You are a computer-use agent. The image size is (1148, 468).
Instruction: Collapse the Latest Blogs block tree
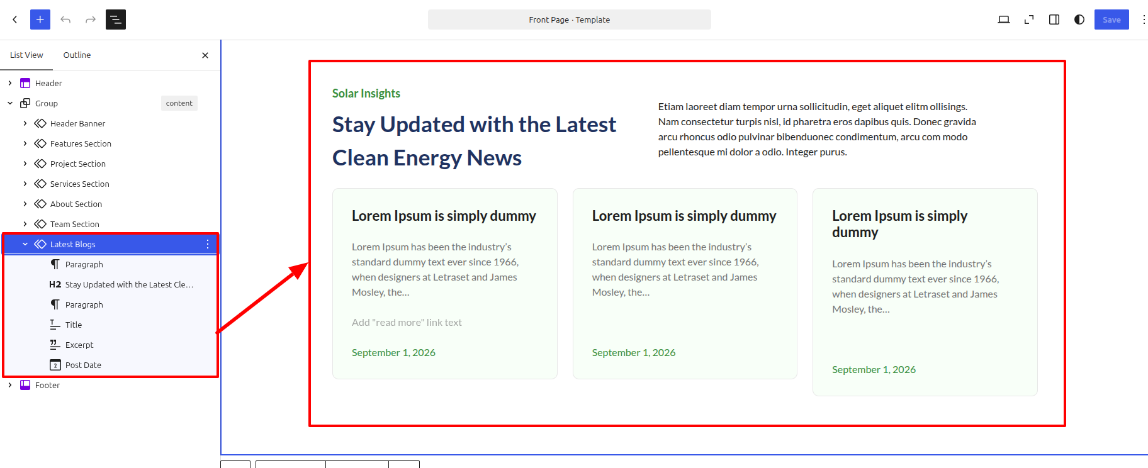click(25, 244)
